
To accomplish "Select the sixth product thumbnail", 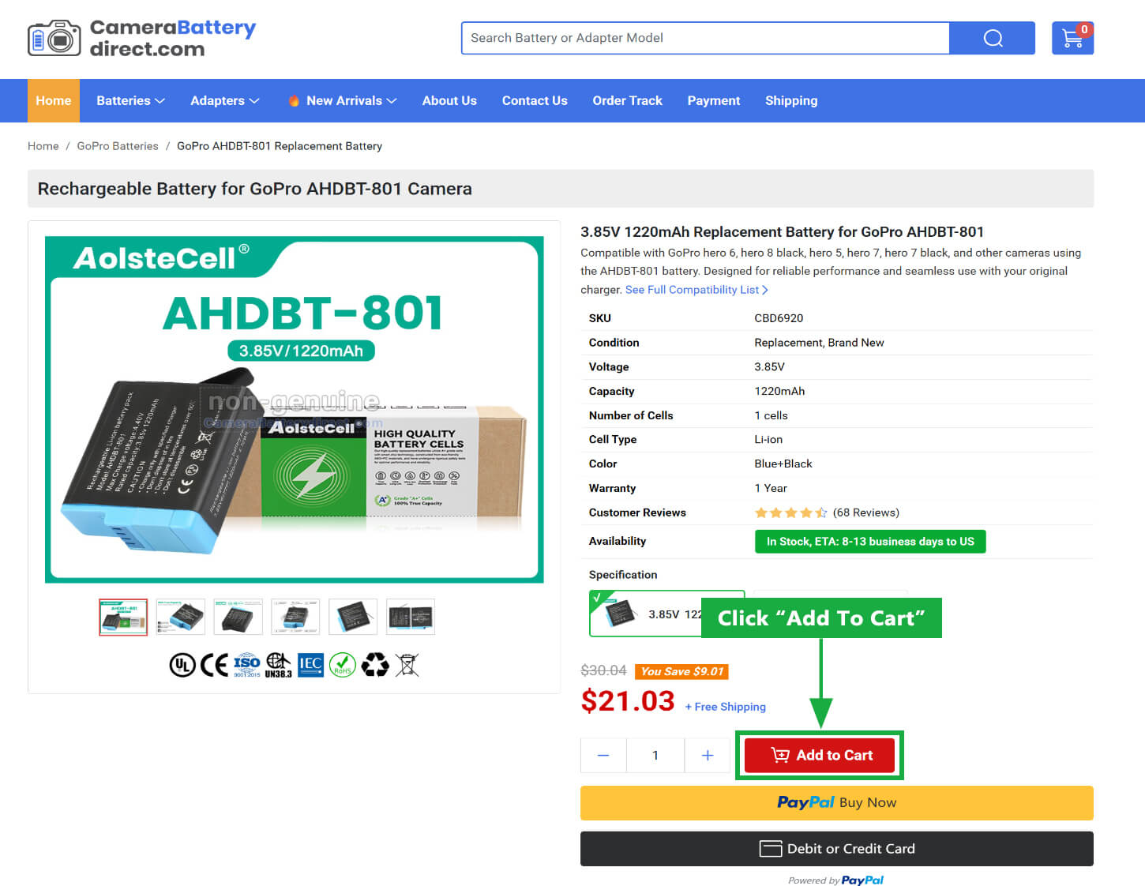I will tap(411, 617).
